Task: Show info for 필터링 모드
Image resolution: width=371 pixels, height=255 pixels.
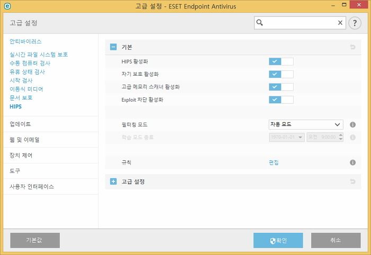Action: pos(352,125)
